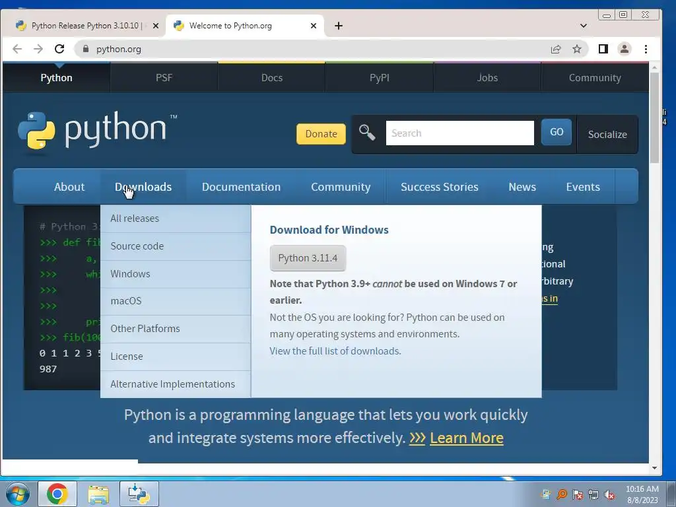Choose All releases from Downloads
Viewport: 676px width, 507px height.
(176, 219)
